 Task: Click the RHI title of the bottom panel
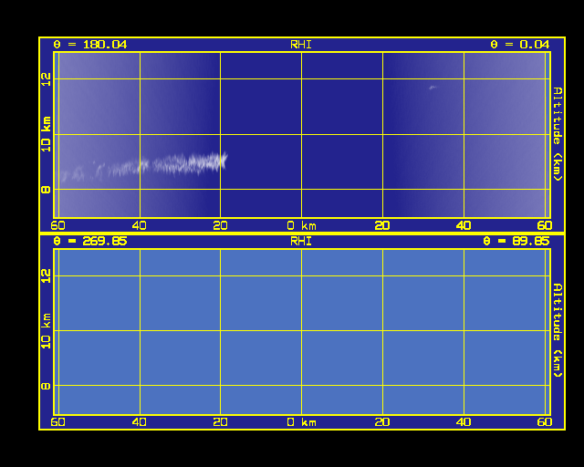tap(301, 242)
